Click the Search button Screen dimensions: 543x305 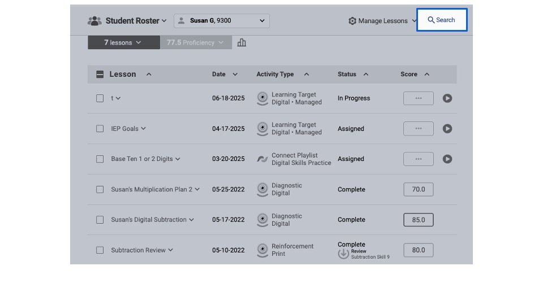(442, 20)
